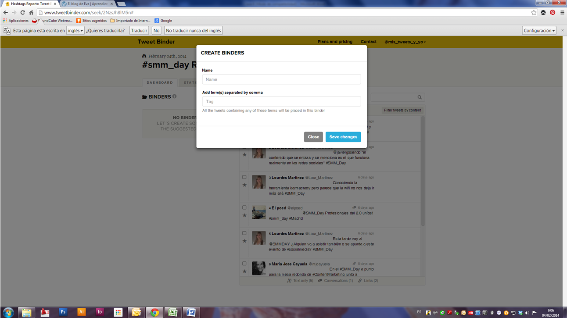This screenshot has width=567, height=318.
Task: Click the Save changes button
Action: pos(343,137)
